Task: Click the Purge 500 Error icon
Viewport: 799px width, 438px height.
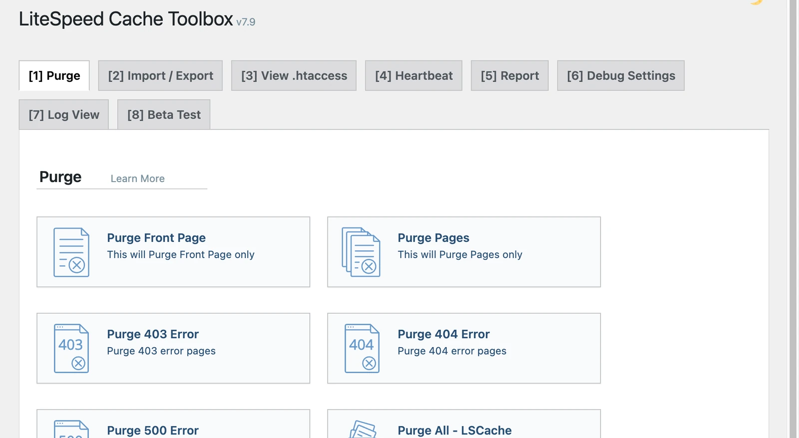Action: coord(71,429)
